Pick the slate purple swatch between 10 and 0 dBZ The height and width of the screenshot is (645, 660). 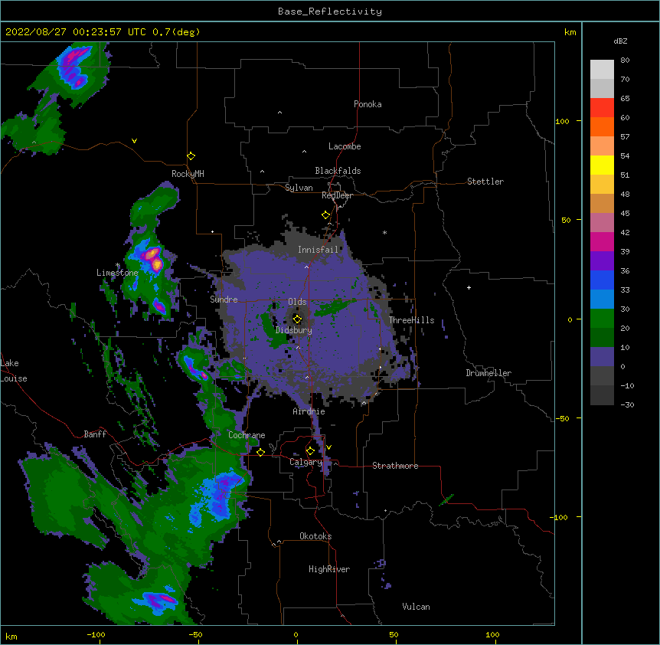coord(602,357)
